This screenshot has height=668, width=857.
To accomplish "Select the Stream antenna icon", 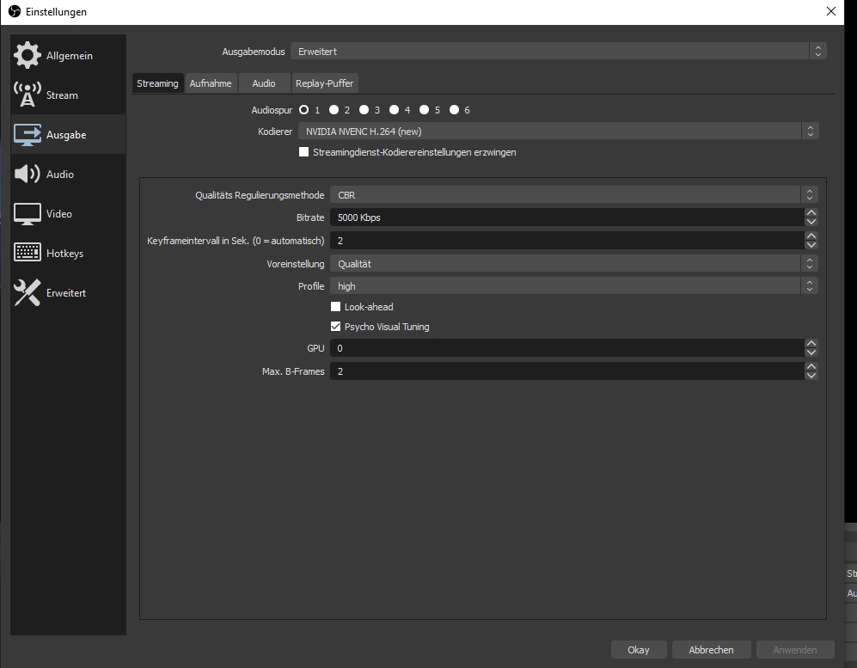I will [x=28, y=95].
